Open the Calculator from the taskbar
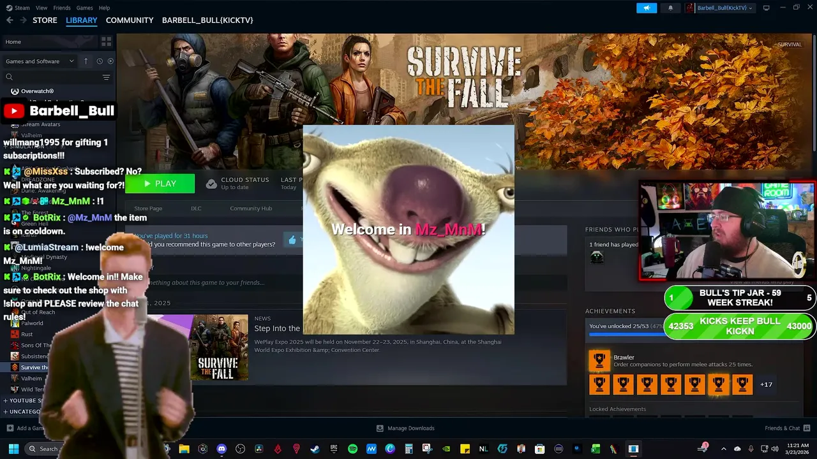 [408, 449]
